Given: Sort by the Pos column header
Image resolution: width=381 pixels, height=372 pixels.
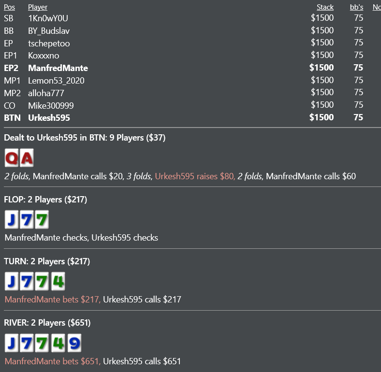Looking at the screenshot, I should 10,7.
